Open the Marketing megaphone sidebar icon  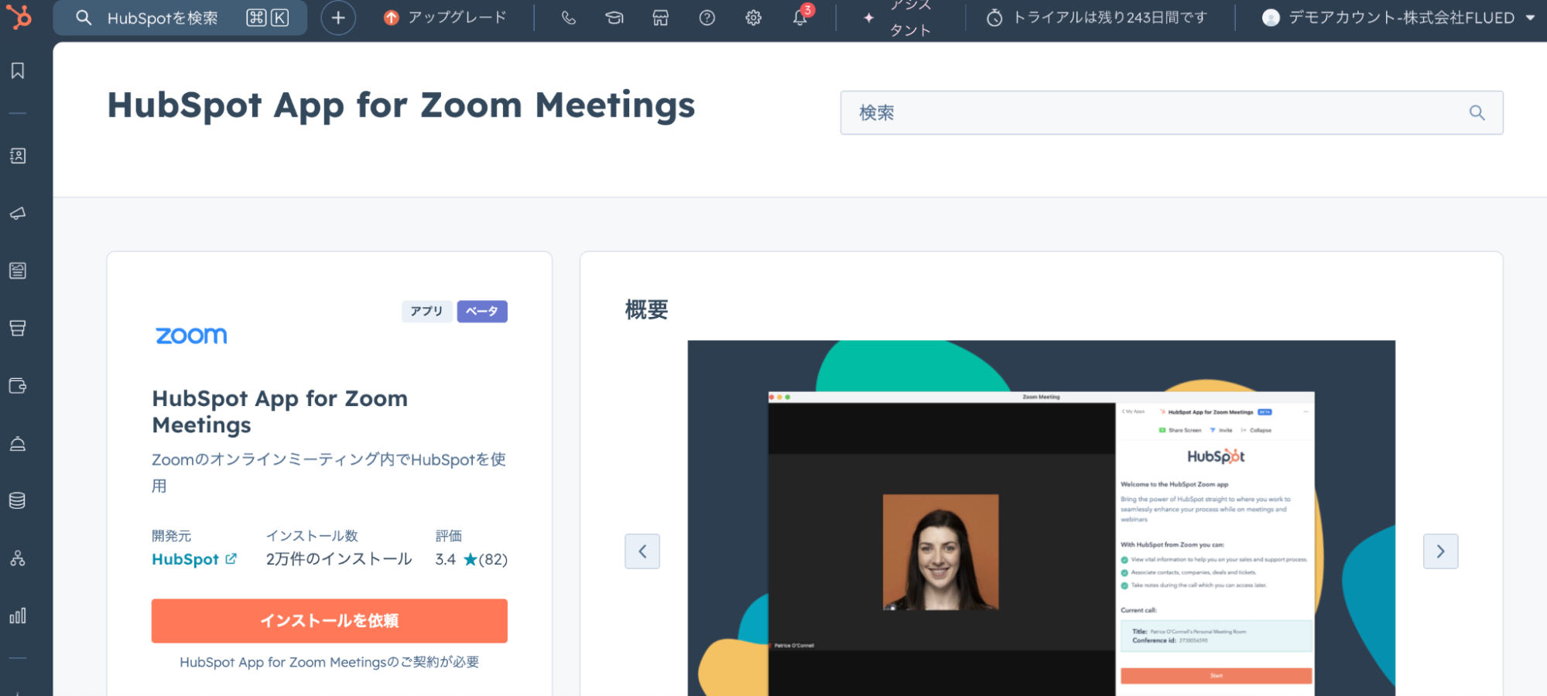coord(18,213)
